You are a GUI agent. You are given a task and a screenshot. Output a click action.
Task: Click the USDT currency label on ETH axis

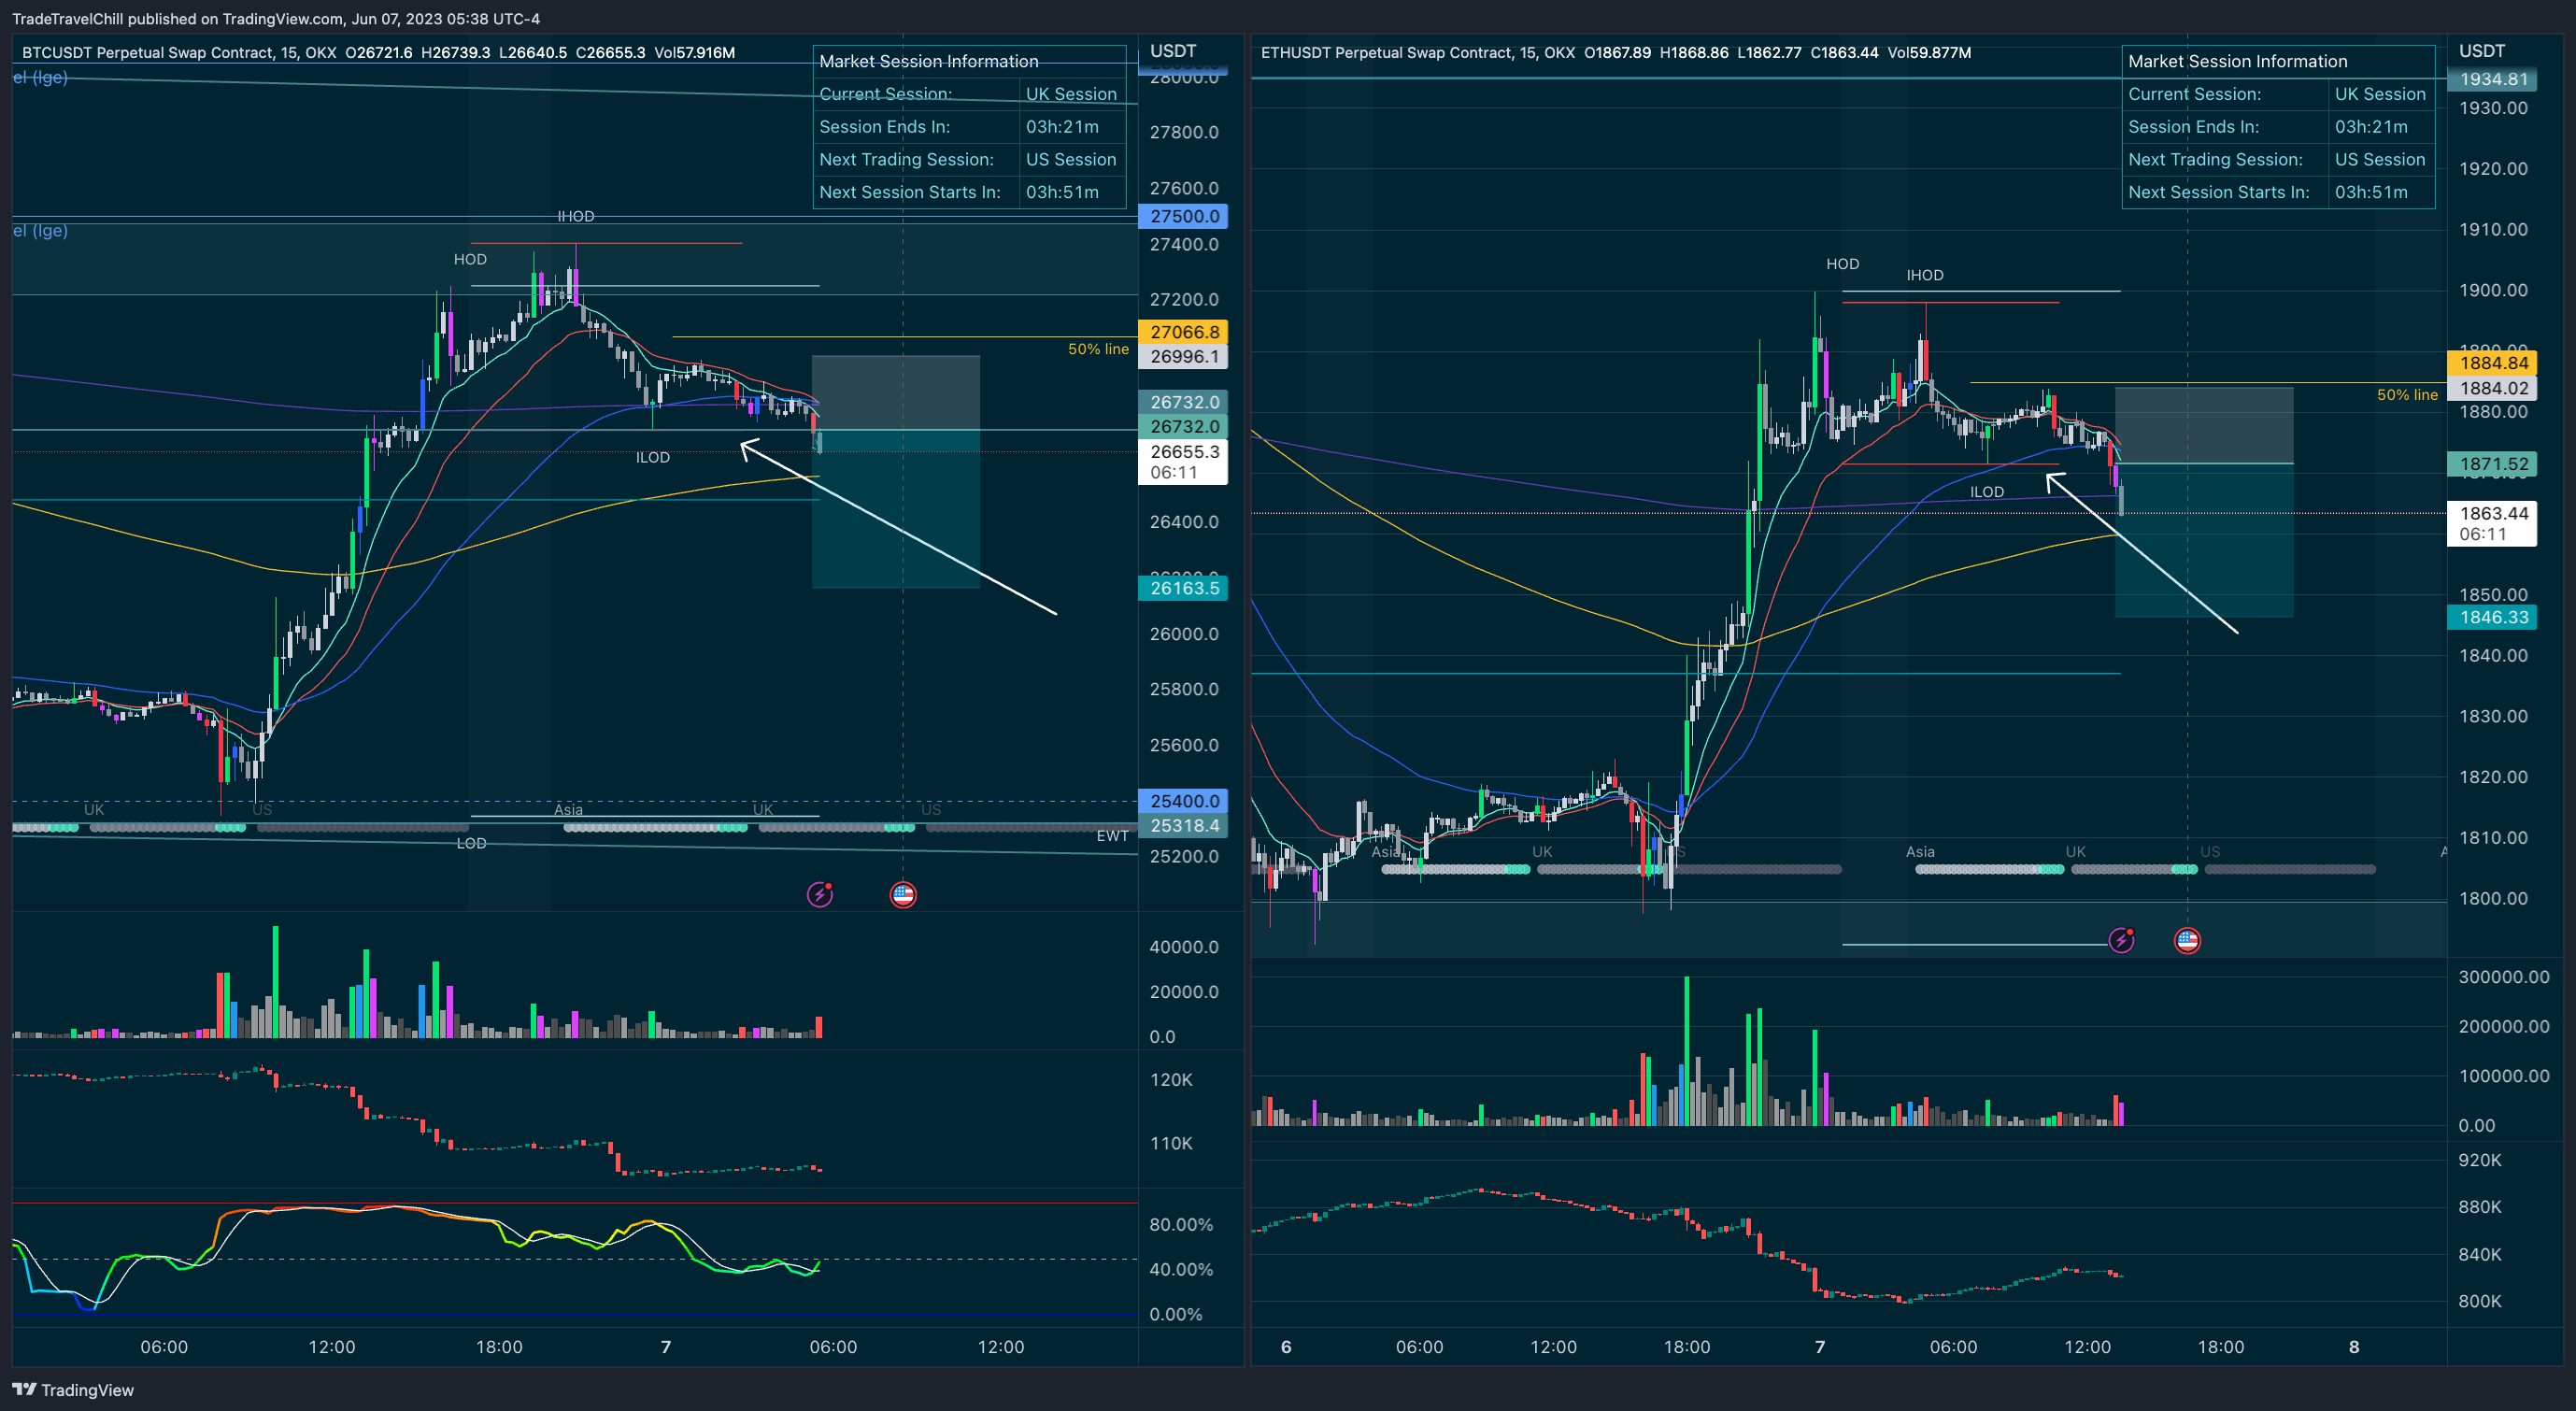2482,50
